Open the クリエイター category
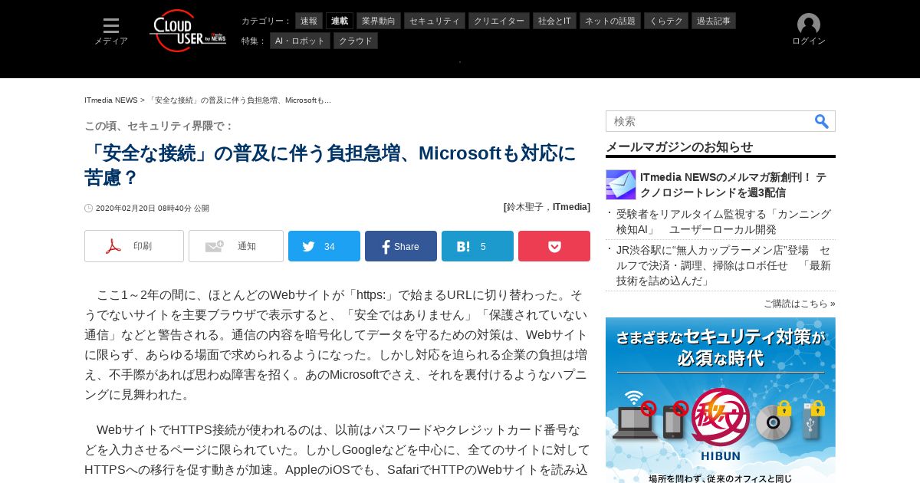This screenshot has height=483, width=920. point(499,21)
